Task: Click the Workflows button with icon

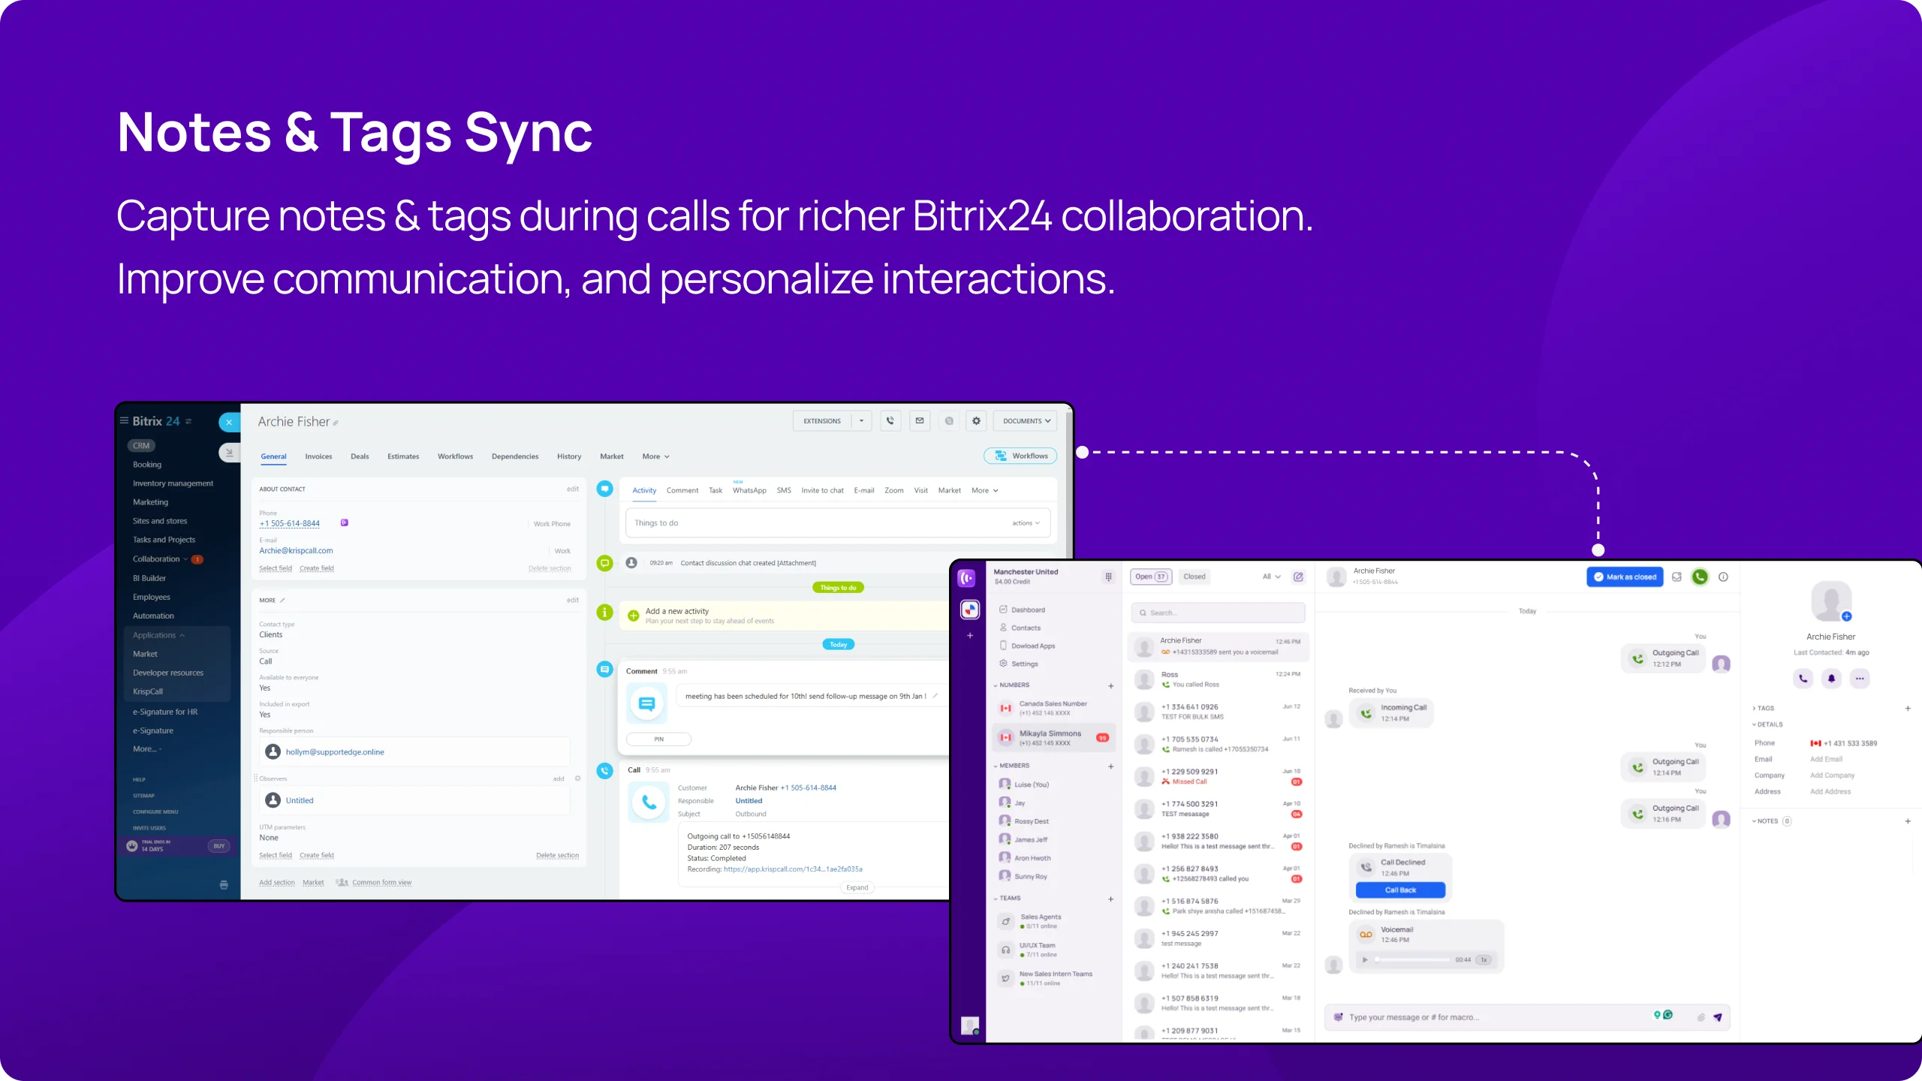Action: pyautogui.click(x=1020, y=456)
